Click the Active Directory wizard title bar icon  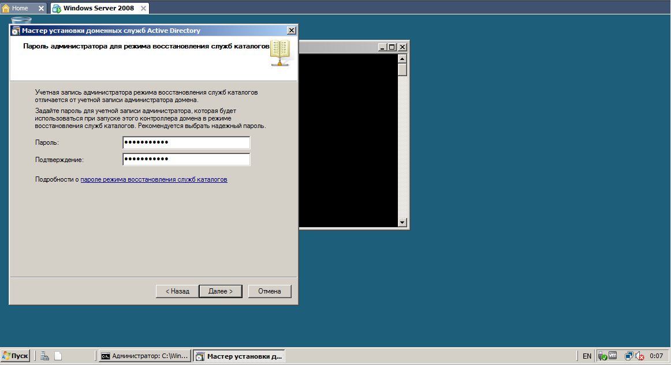16,31
